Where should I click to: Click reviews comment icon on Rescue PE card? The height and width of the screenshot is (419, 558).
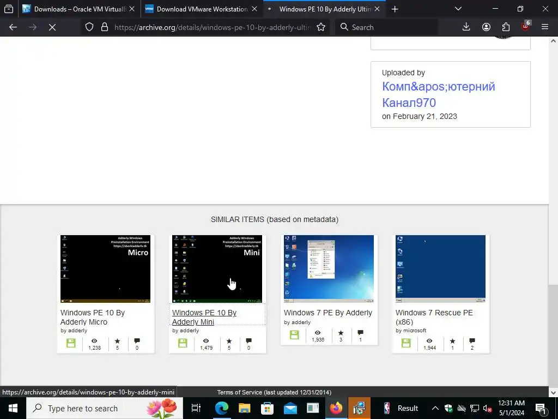tap(472, 341)
